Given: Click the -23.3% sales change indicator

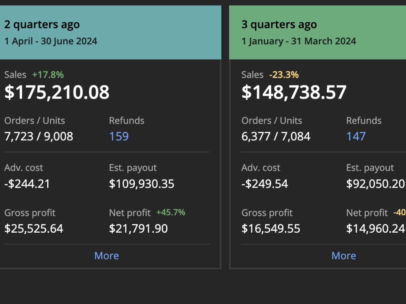Looking at the screenshot, I should 284,75.
